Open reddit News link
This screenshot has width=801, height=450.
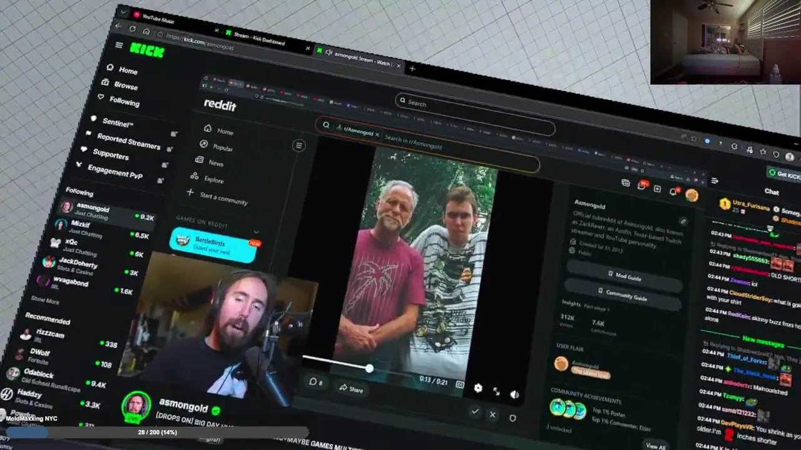pos(210,161)
